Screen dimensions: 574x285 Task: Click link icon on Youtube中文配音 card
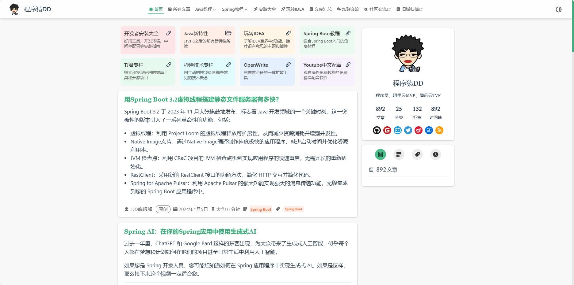point(348,65)
